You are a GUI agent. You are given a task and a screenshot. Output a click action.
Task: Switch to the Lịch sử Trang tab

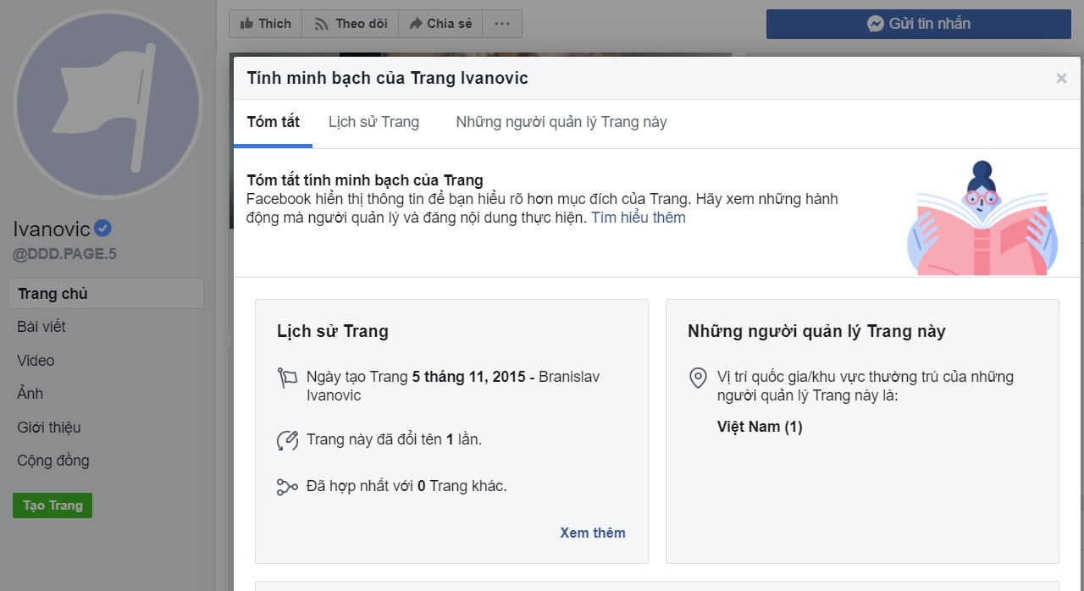click(373, 122)
